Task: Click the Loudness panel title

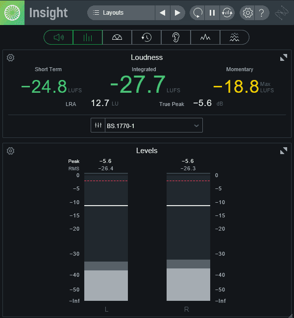Action: click(x=147, y=57)
